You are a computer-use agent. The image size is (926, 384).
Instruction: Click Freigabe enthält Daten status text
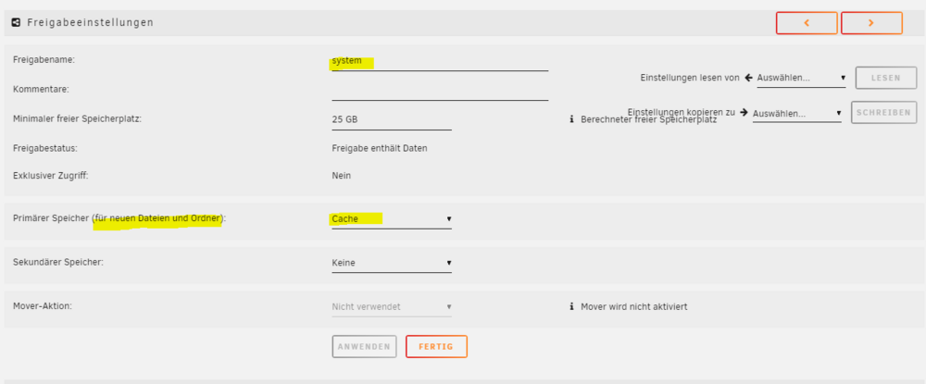[380, 148]
